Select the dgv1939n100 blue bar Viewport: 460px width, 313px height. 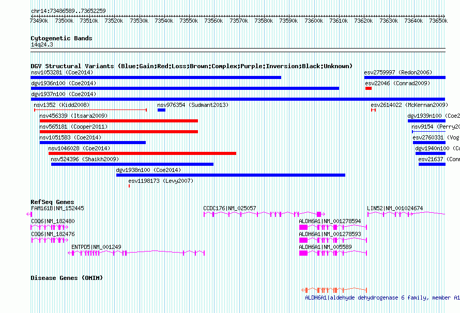point(426,121)
